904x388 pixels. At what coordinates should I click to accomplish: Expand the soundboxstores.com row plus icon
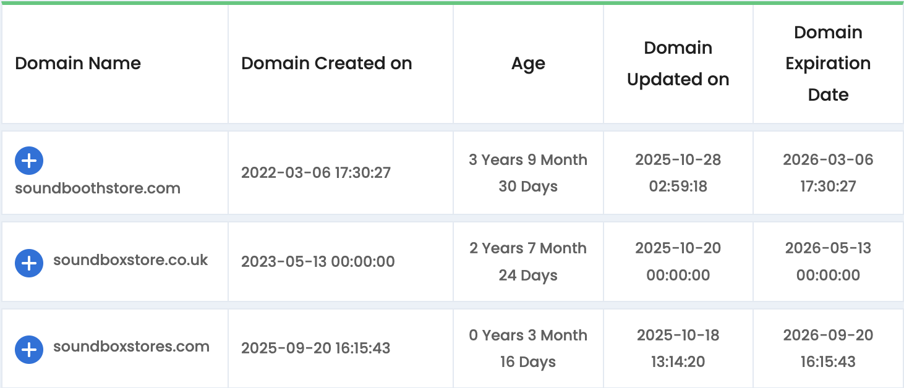(29, 350)
